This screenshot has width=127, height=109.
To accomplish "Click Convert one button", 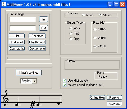I will tap(37, 49).
